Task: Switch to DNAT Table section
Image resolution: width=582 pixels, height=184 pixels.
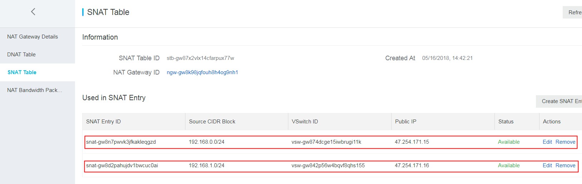Action: (x=21, y=55)
